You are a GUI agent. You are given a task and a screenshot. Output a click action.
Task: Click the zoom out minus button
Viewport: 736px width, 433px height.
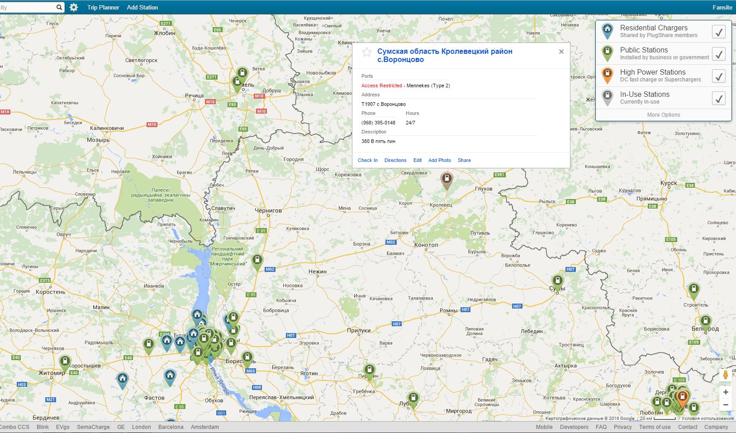(726, 405)
